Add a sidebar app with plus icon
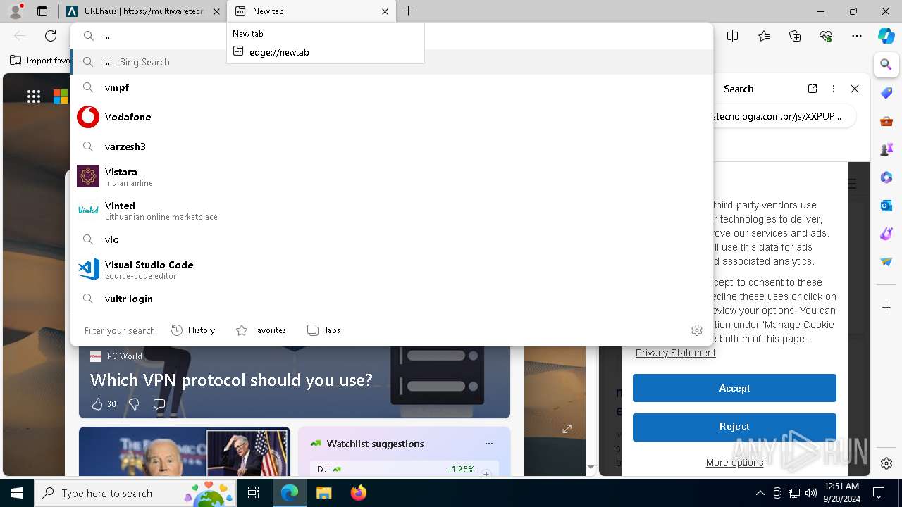 point(886,308)
